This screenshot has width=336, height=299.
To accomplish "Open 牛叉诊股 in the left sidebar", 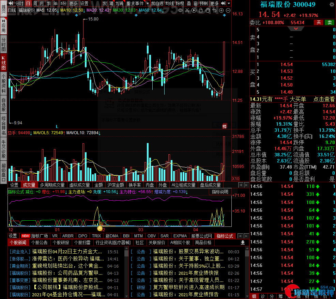I will click(x=3, y=149).
